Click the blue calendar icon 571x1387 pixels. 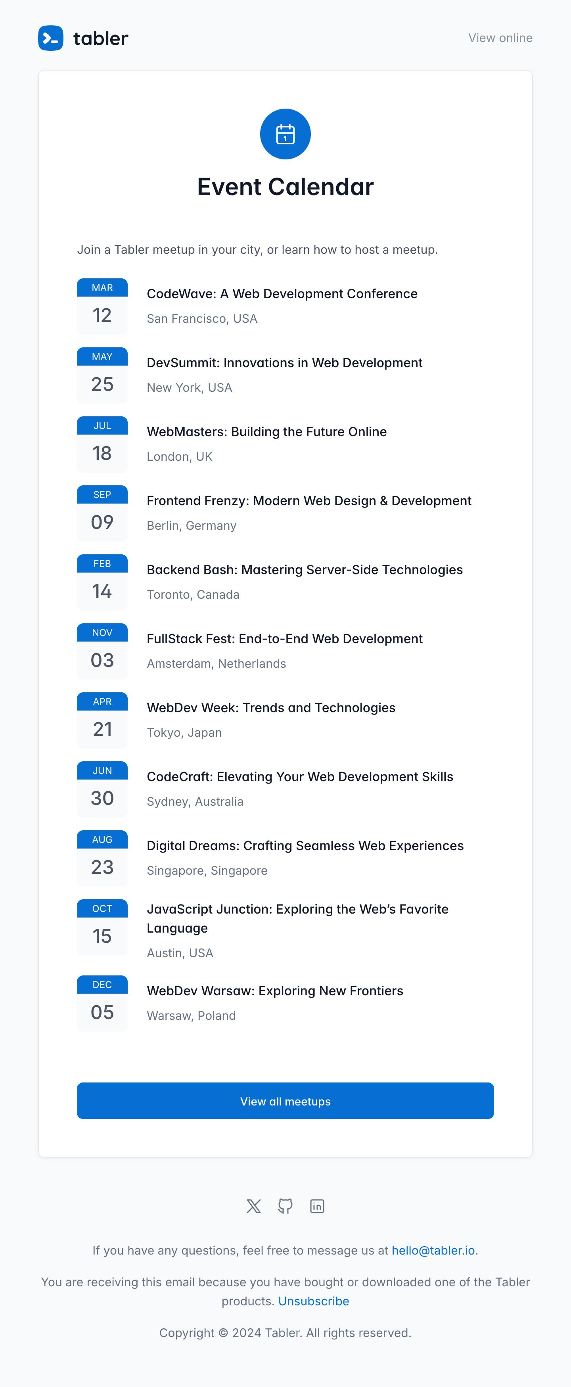pos(285,134)
